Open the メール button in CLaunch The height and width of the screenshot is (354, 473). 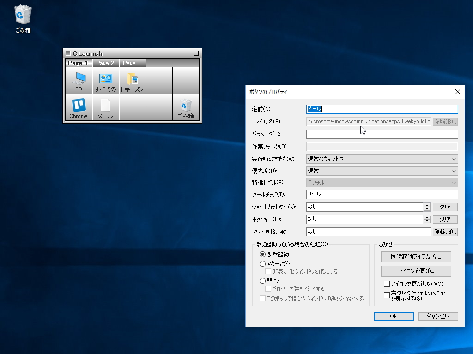105,107
